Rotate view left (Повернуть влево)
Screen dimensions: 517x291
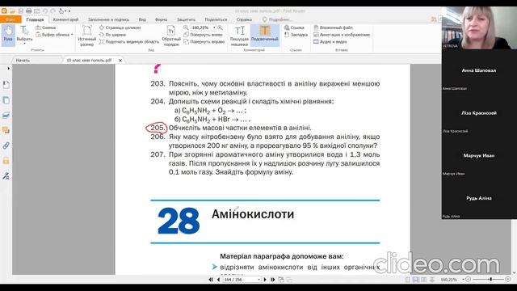pos(203,35)
